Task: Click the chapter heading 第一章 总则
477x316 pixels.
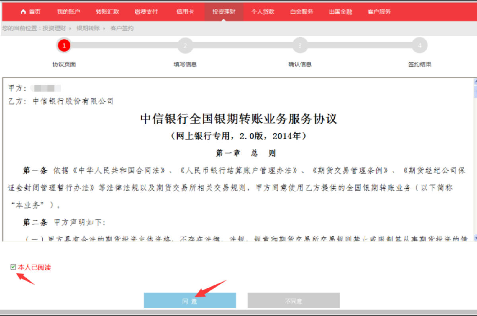Action: (x=246, y=153)
